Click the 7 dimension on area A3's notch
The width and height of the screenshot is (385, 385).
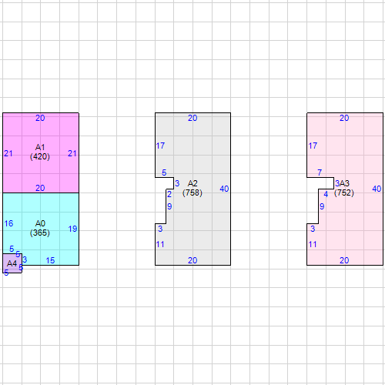[x=320, y=172]
